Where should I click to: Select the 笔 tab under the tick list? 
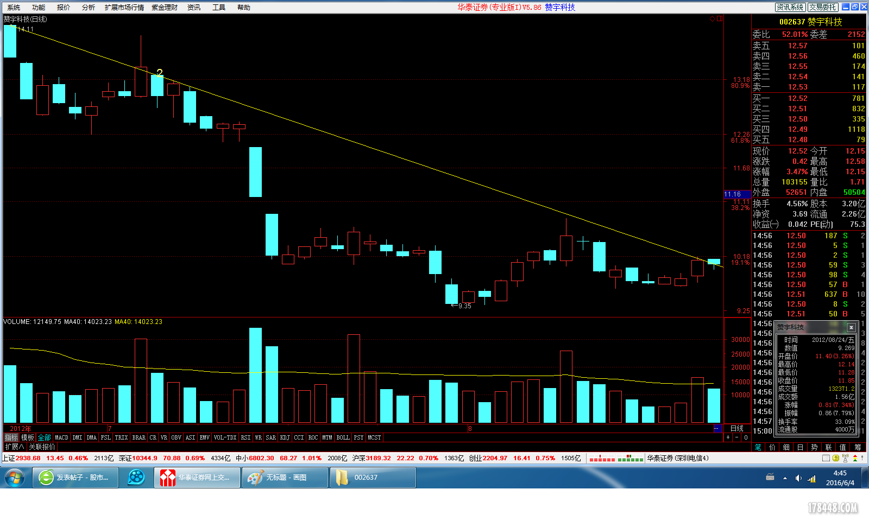click(x=758, y=447)
